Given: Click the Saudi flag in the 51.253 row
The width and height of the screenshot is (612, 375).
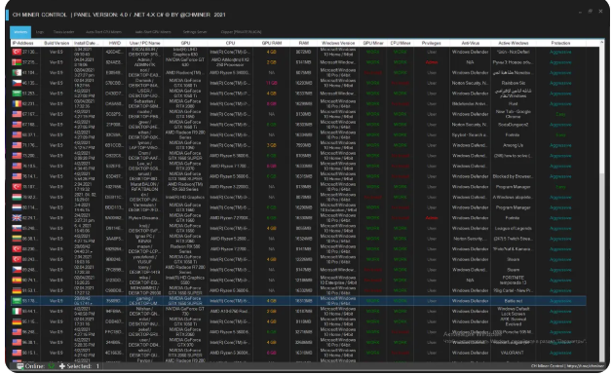Looking at the screenshot, I should click(x=17, y=94).
